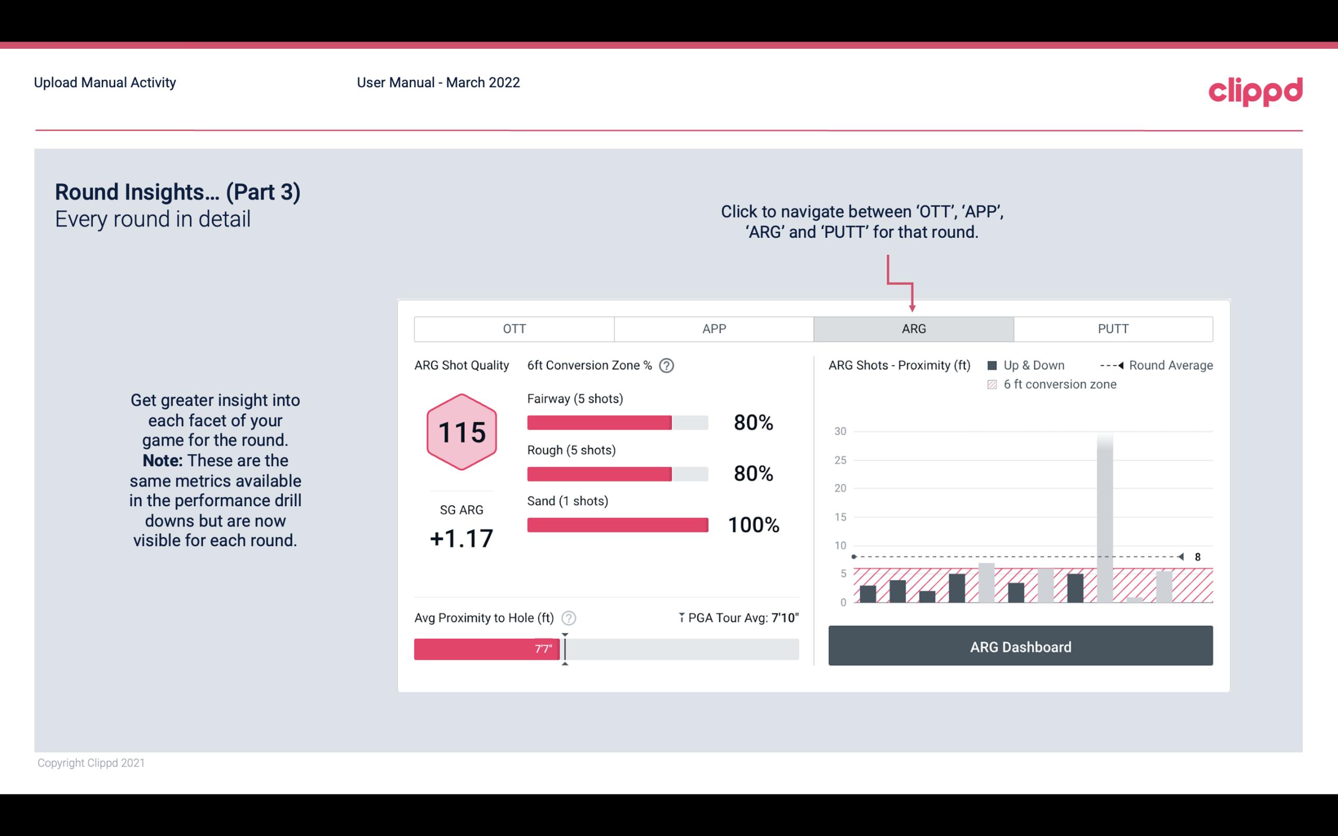Click the ARG tab to view metrics
1338x836 pixels.
coord(913,328)
